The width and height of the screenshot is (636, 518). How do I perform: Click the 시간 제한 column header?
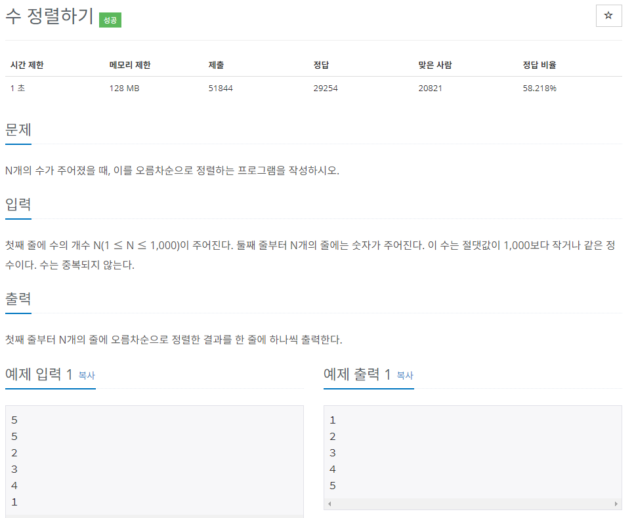(x=27, y=65)
